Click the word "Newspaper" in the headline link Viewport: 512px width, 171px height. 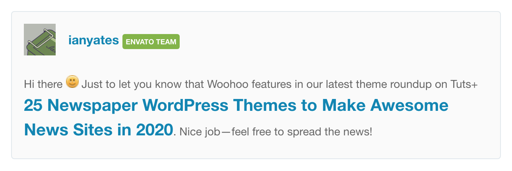pos(95,106)
